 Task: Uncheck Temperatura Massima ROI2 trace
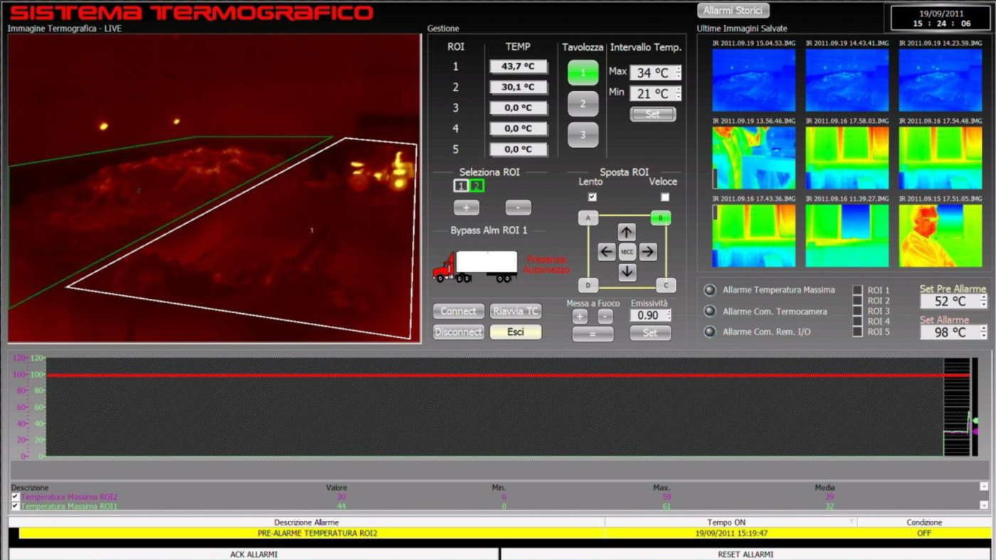(16, 497)
